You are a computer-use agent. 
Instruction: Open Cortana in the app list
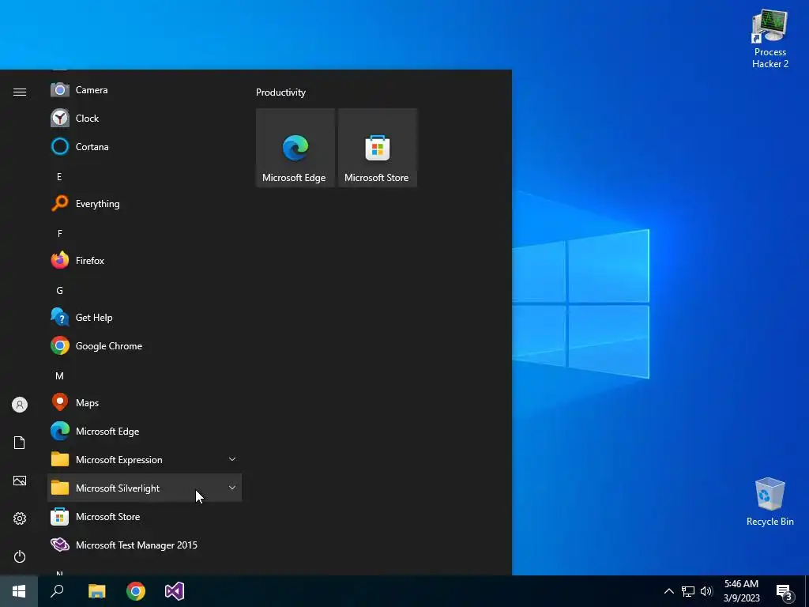[x=145, y=146]
